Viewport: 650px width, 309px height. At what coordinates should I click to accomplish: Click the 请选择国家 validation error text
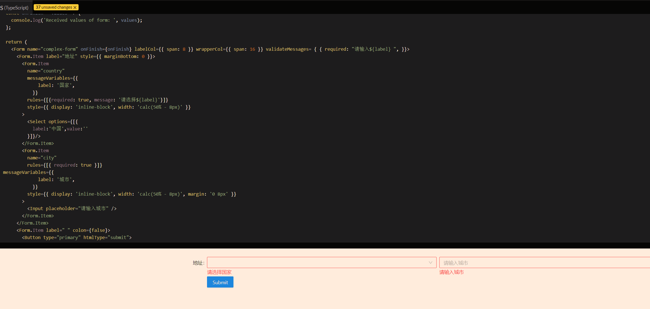pyautogui.click(x=219, y=272)
